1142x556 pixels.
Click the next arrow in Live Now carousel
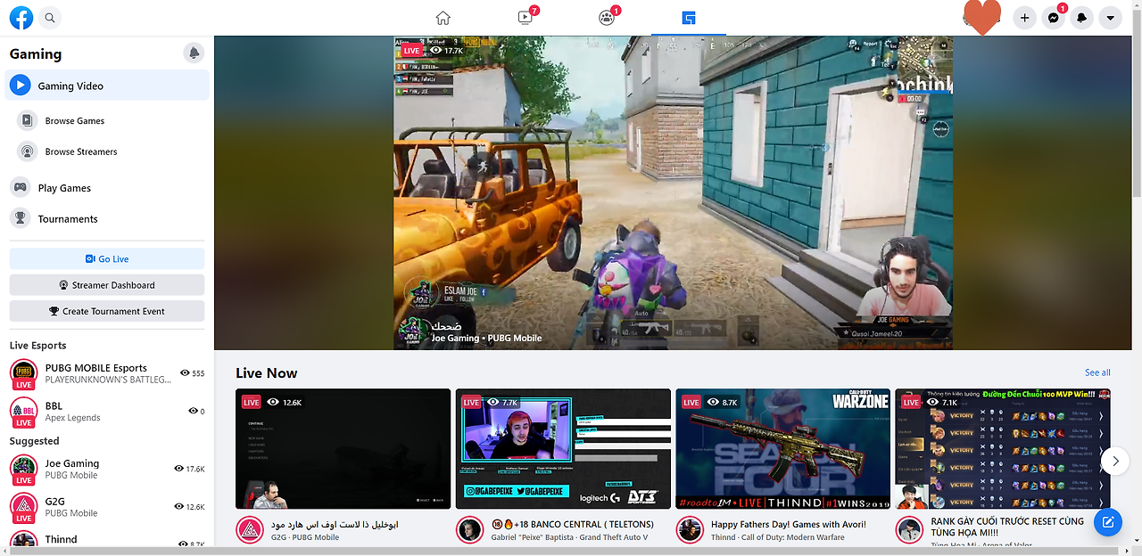tap(1113, 461)
